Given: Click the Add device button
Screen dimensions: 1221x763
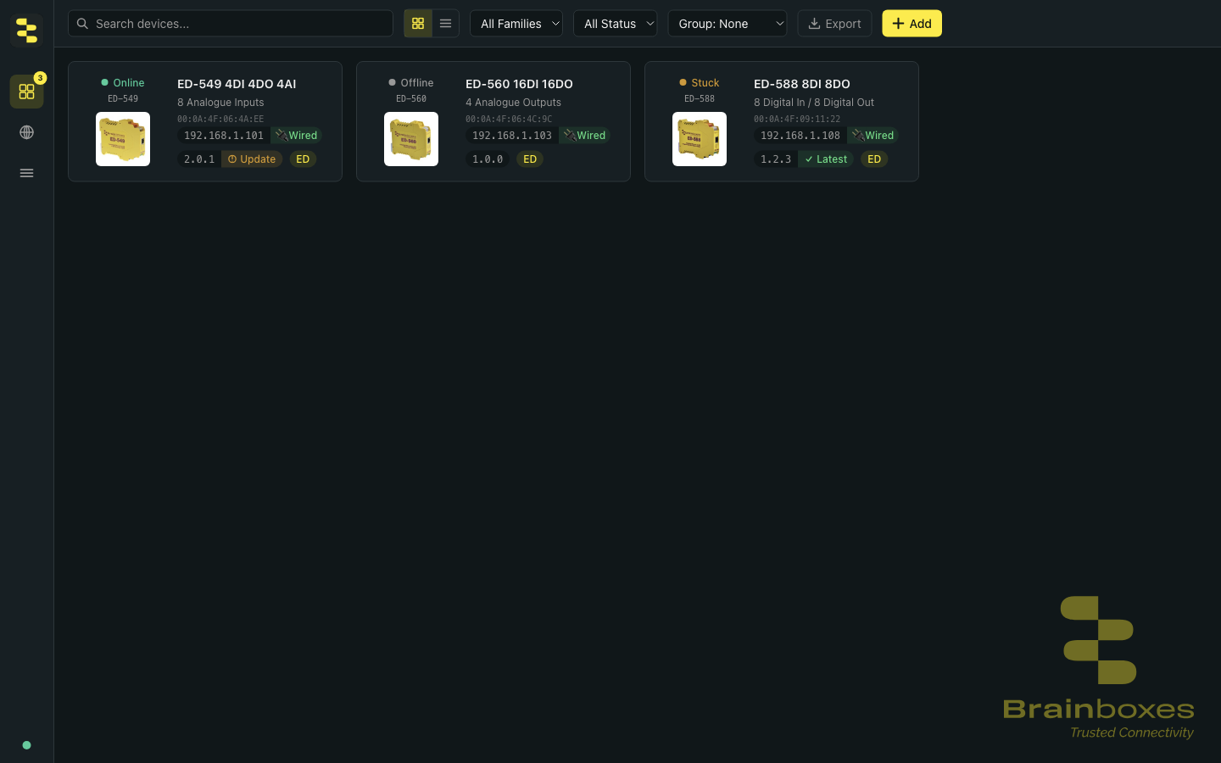Looking at the screenshot, I should point(912,24).
